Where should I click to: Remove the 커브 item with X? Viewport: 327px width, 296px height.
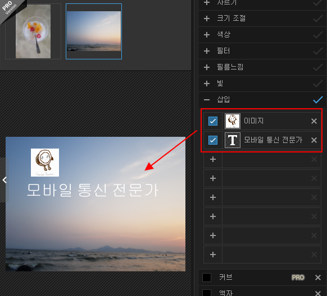tap(318, 277)
